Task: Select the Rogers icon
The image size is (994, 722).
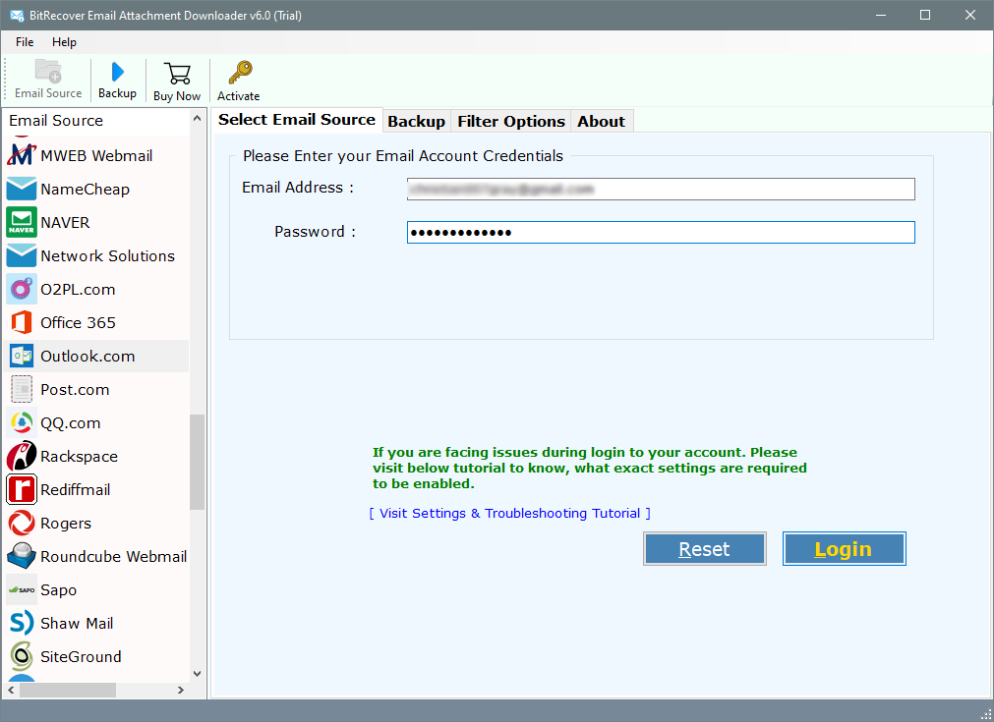Action: point(22,524)
